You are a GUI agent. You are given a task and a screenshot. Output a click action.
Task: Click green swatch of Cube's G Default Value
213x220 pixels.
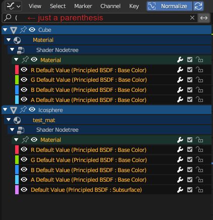coord(17,80)
